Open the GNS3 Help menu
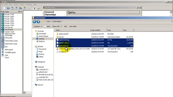Screen dimensions: 173x97 coord(35,5)
